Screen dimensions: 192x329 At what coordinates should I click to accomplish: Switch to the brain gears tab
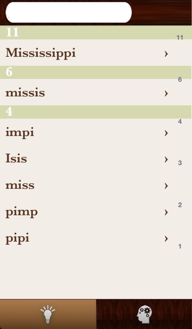pos(144,314)
